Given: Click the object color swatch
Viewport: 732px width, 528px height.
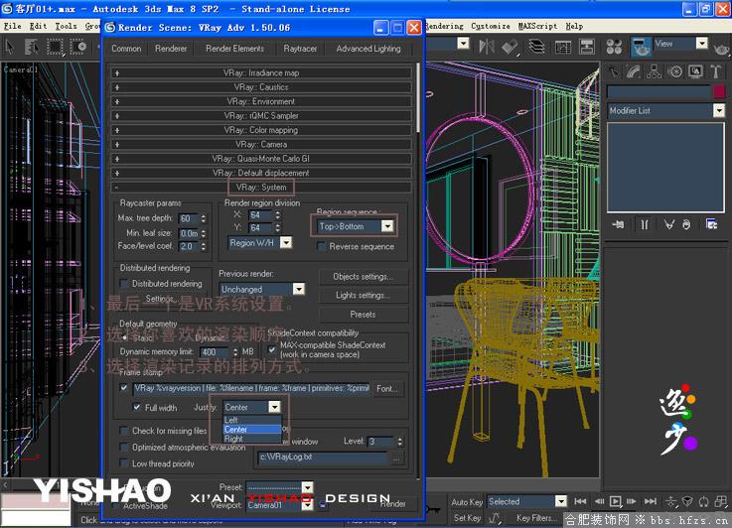Looking at the screenshot, I should pyautogui.click(x=719, y=91).
